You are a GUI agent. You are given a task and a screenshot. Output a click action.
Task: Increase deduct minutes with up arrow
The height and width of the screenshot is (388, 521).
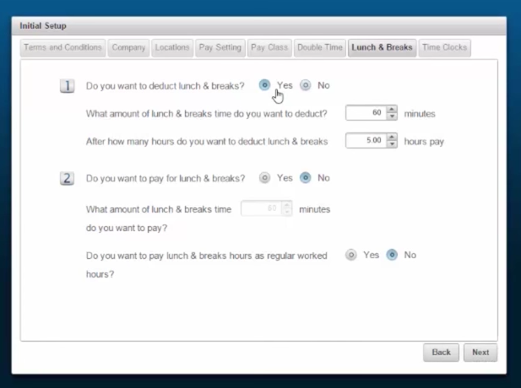tap(392, 109)
